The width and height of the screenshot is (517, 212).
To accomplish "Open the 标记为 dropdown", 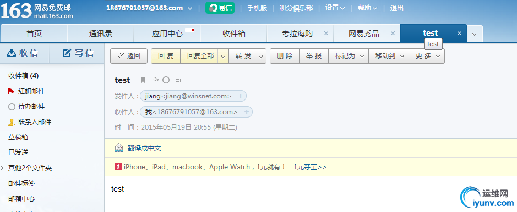I will tap(349, 56).
